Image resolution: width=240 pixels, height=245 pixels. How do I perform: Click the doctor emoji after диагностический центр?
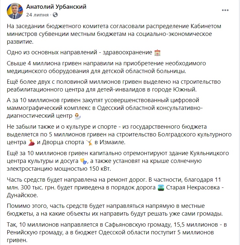point(78,116)
